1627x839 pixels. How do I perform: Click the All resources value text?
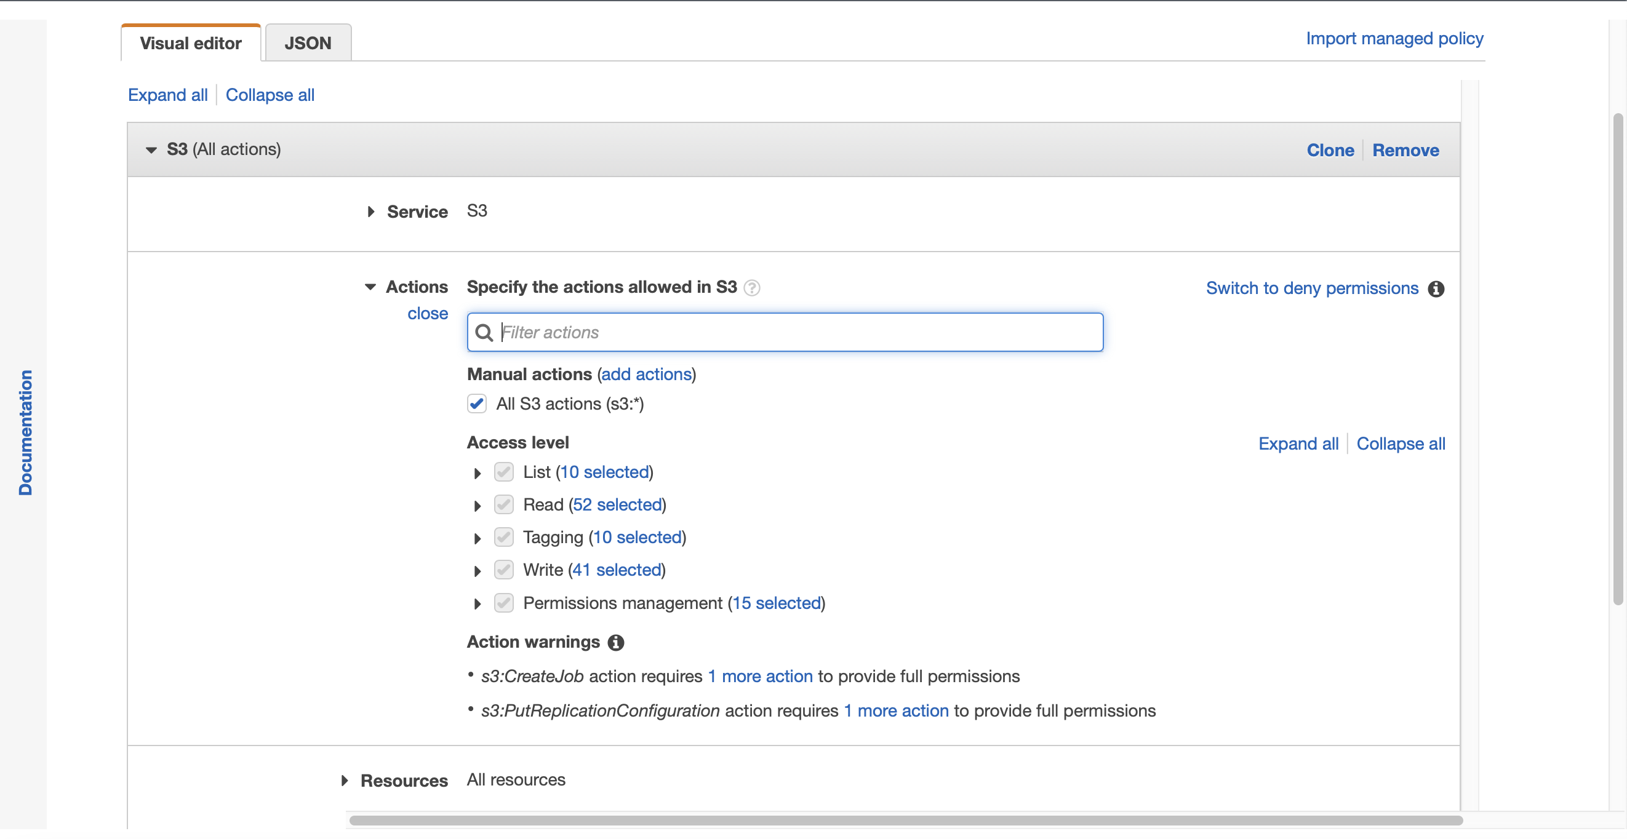[x=516, y=780]
